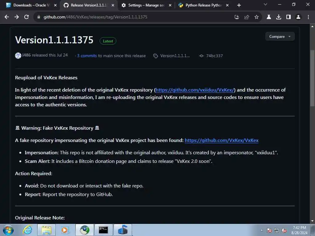Screen dimensions: 315x236
Task: Click the muted volume tray icon
Action: 284,230
